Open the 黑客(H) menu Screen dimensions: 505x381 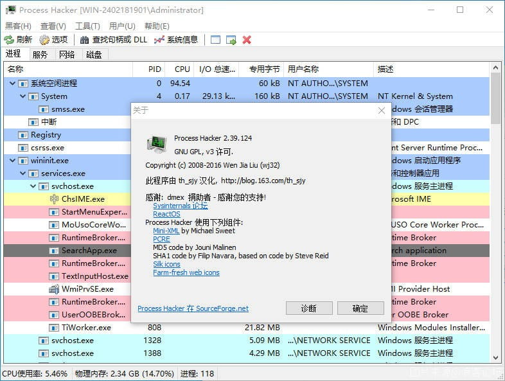(x=18, y=26)
